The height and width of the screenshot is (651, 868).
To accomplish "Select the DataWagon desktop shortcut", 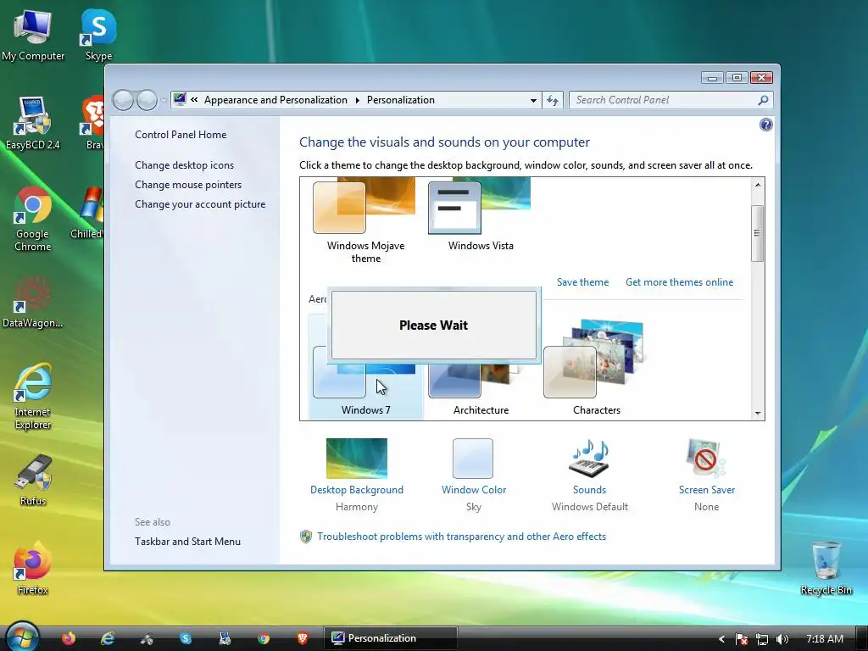I will click(x=33, y=302).
